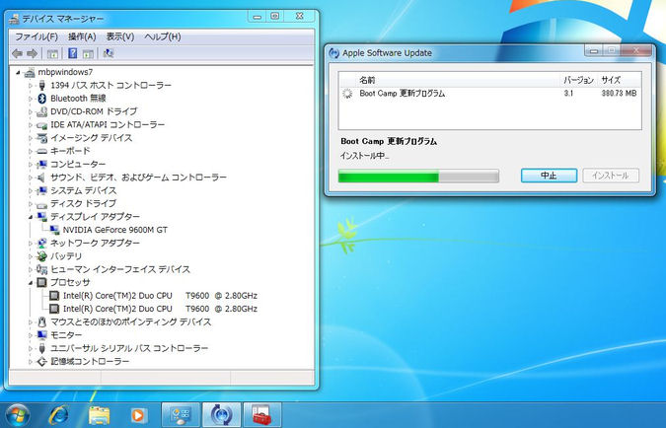
Task: Select the バッテリ category icon
Action: point(41,256)
